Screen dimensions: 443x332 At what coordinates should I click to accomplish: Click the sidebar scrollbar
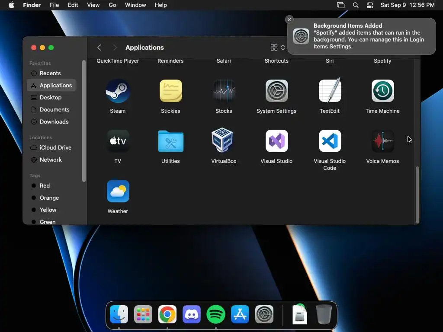click(83, 121)
